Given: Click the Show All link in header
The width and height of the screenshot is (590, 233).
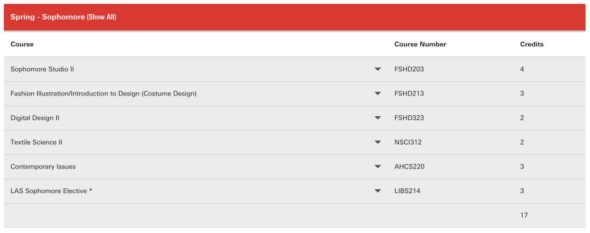Looking at the screenshot, I should click(x=102, y=17).
